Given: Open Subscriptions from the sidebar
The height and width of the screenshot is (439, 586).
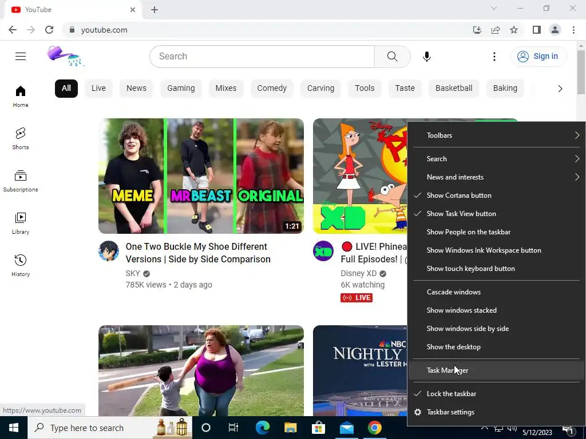Looking at the screenshot, I should (21, 181).
